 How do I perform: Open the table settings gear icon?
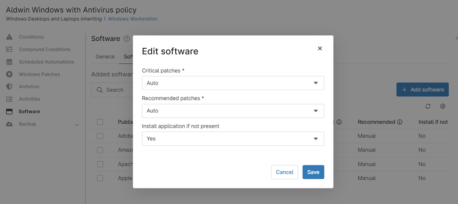(x=442, y=106)
